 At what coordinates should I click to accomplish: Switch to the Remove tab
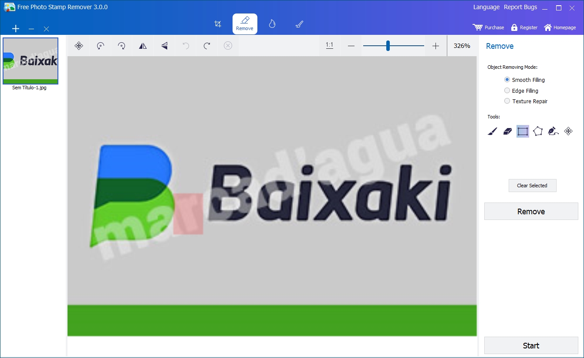click(x=245, y=24)
